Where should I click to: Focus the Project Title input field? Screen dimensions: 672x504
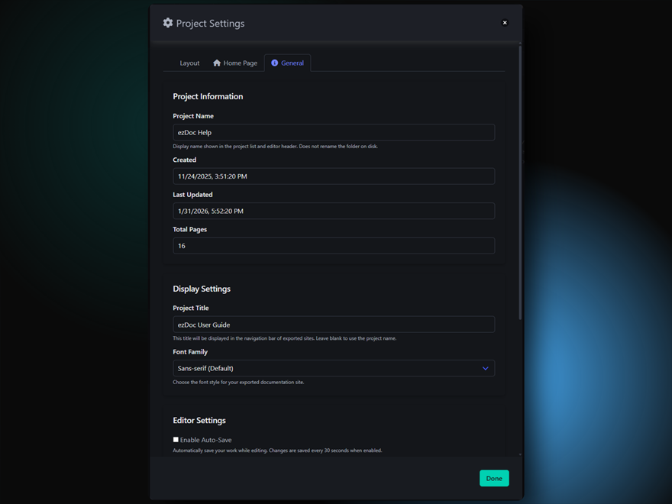tap(334, 325)
